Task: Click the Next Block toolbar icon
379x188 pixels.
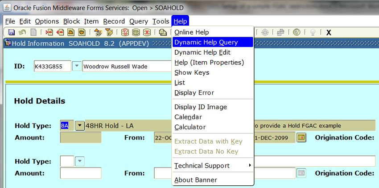Action: 109,32
